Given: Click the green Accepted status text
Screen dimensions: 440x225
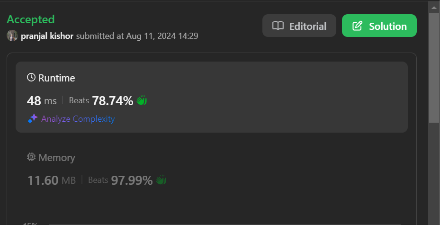Looking at the screenshot, I should (x=31, y=19).
